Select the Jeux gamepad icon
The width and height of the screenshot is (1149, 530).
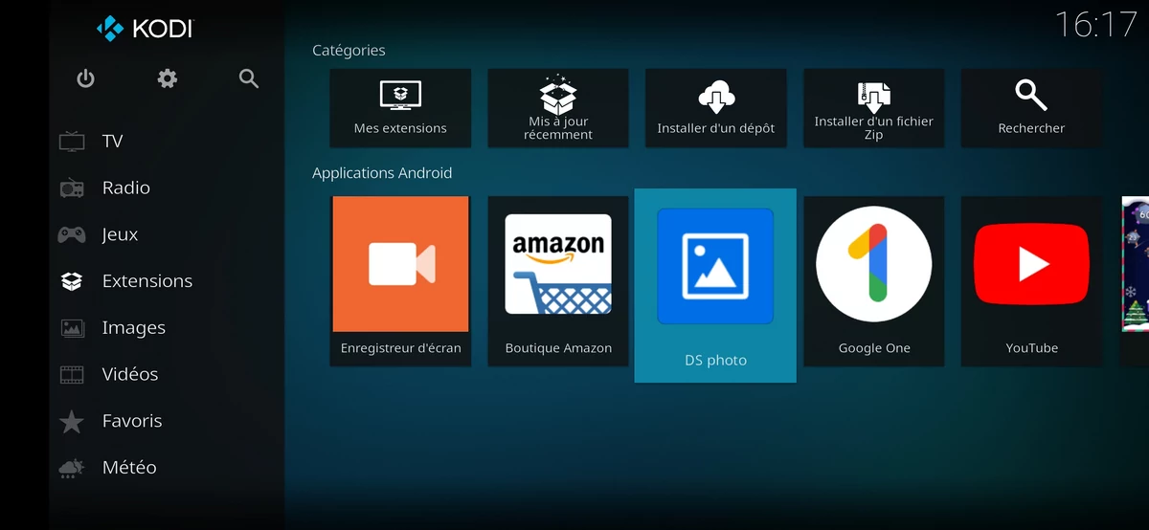point(72,234)
